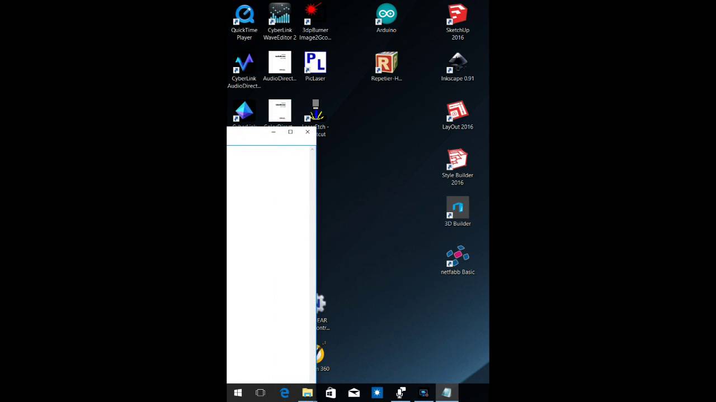
Task: Select the CyberLink WaveEditor 2 shortcut
Action: 280,22
